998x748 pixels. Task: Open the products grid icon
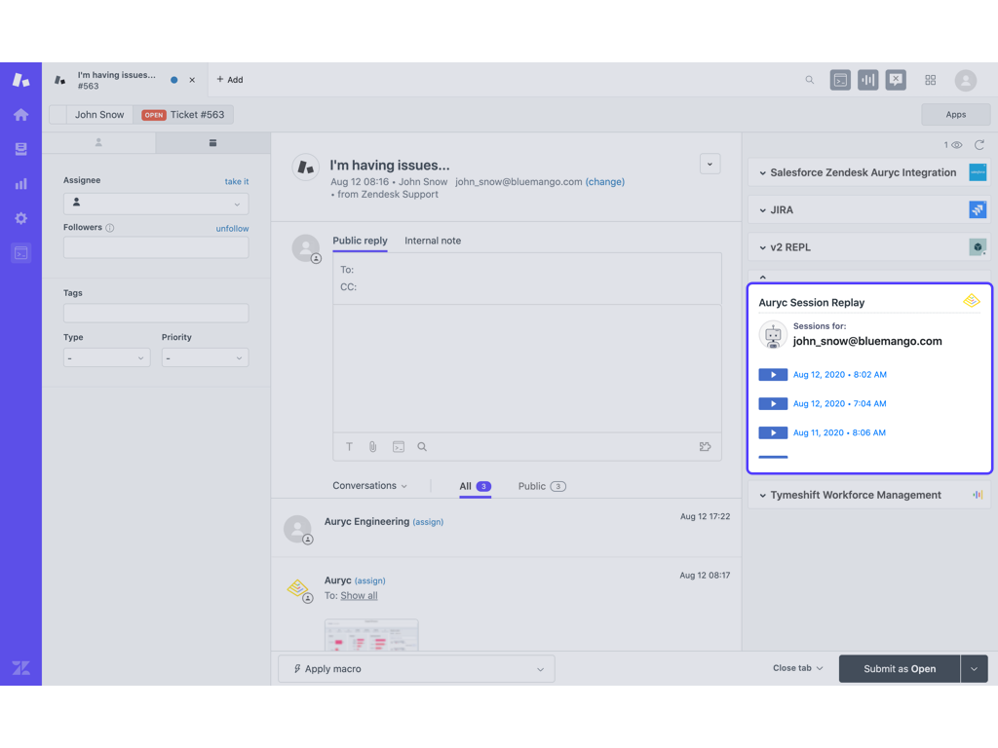point(931,80)
